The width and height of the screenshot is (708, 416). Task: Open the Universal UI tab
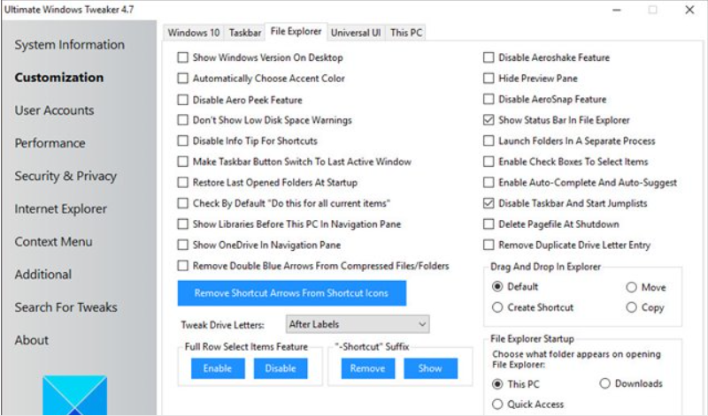356,33
